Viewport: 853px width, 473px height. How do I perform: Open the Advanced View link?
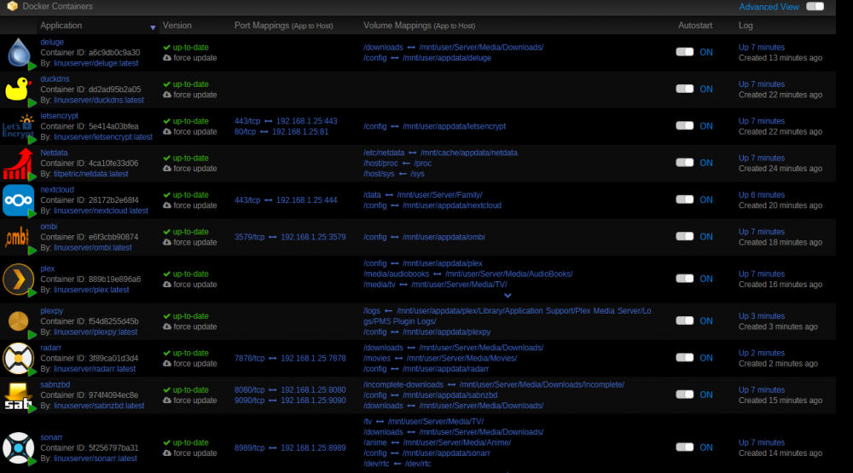coord(769,7)
